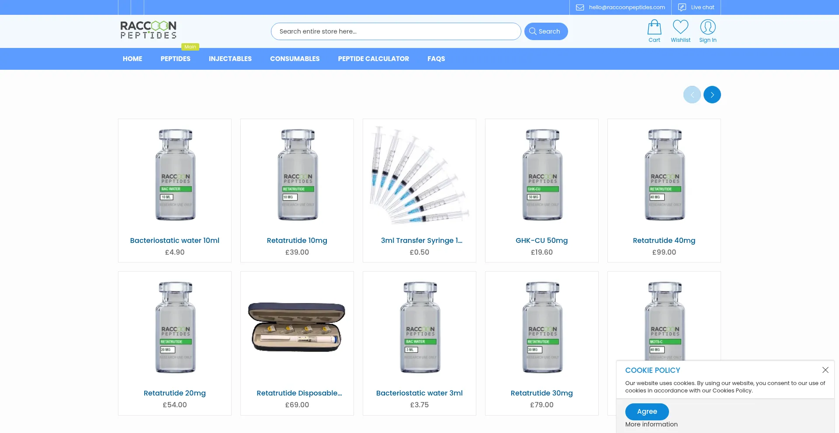Click GHK-CU 50mg vial image

[542, 174]
